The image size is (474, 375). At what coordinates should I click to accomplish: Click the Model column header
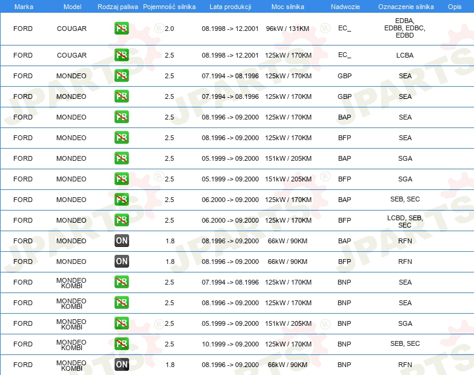pyautogui.click(x=72, y=7)
